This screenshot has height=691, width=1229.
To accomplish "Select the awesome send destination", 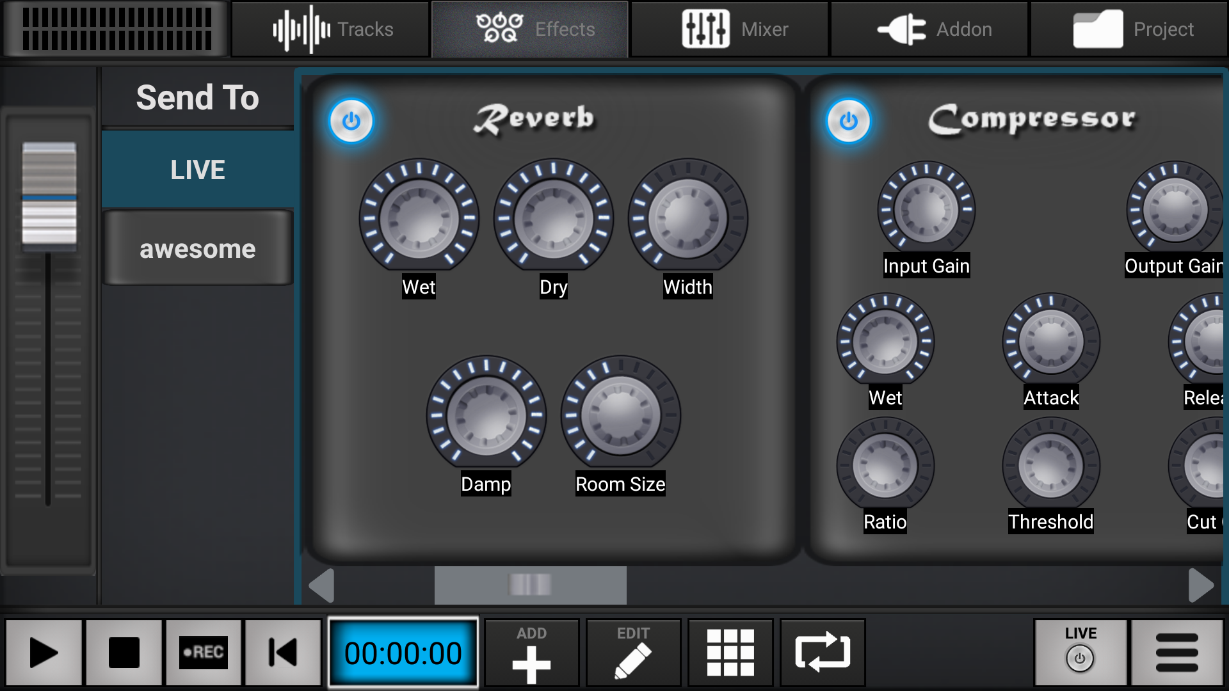I will 197,248.
